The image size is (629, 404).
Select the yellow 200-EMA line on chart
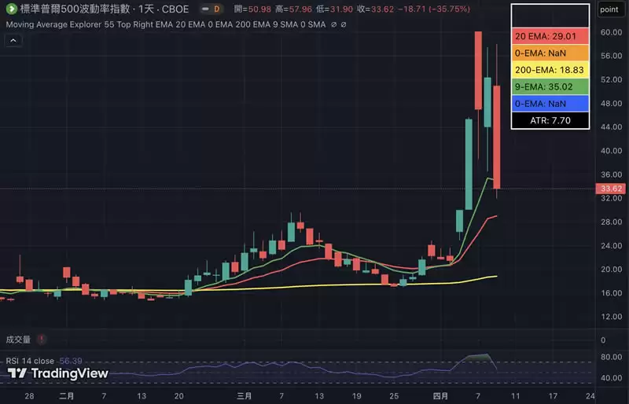point(321,285)
